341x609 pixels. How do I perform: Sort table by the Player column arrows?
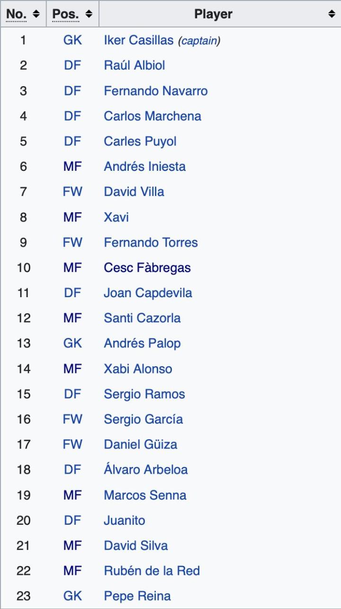point(332,14)
